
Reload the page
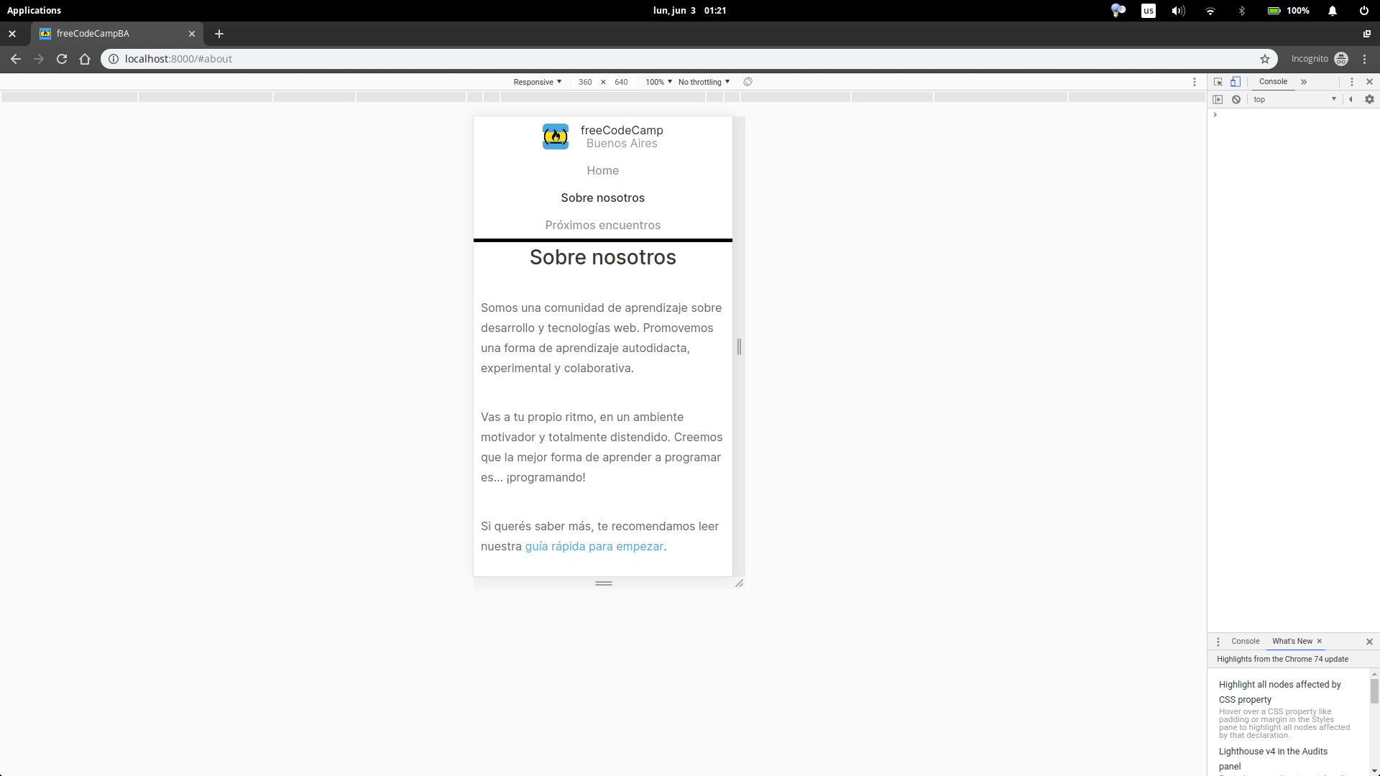click(62, 59)
